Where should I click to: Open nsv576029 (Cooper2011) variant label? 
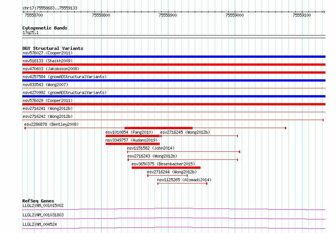pyautogui.click(x=48, y=100)
